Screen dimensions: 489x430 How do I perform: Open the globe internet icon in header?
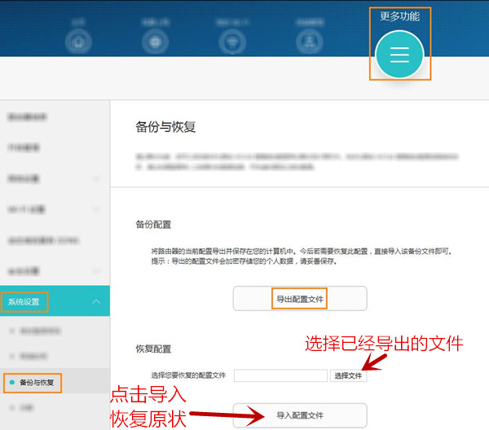coord(156,42)
